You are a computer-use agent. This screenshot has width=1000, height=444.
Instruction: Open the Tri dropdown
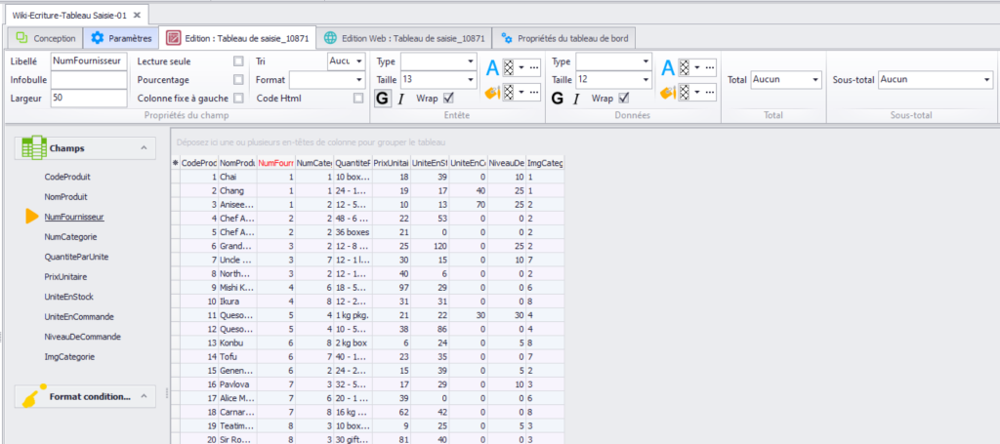point(359,61)
